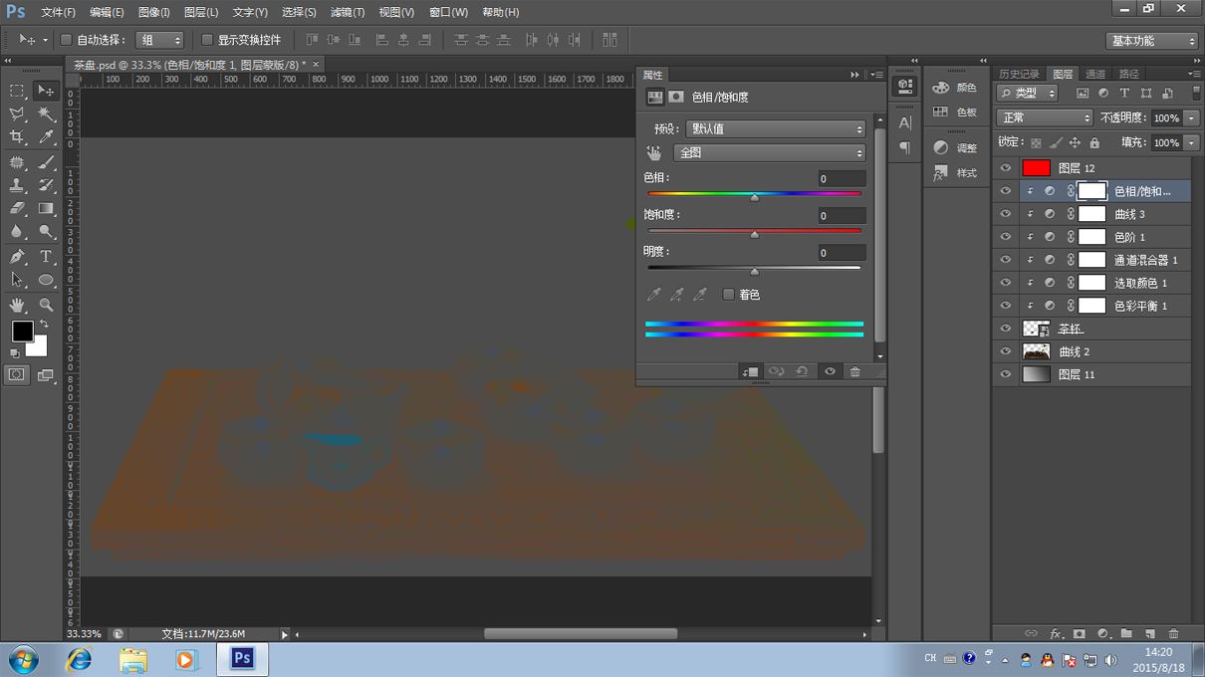Image resolution: width=1205 pixels, height=677 pixels.
Task: Click the 色相 hue value input field
Action: tap(841, 179)
